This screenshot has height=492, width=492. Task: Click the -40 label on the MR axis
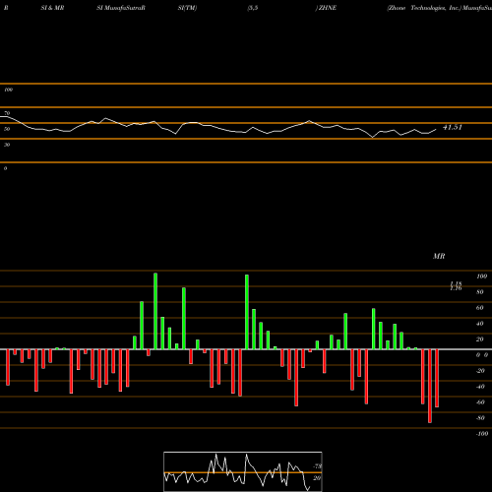coord(480,387)
